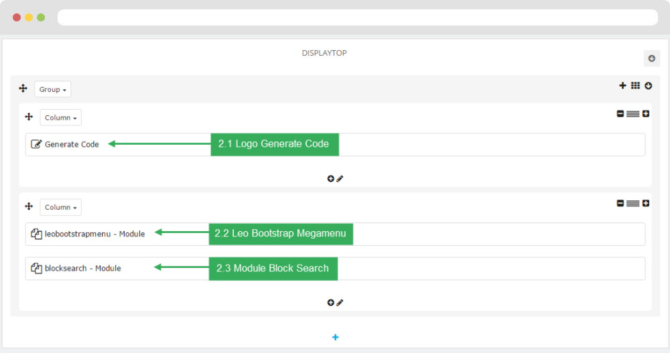This screenshot has height=353, width=670.
Task: Reduce the first column width with minus
Action: click(620, 114)
